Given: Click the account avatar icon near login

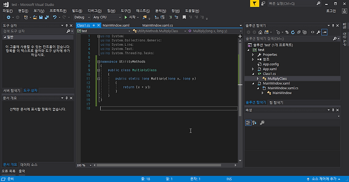Looking at the screenshot, I should (344, 11).
